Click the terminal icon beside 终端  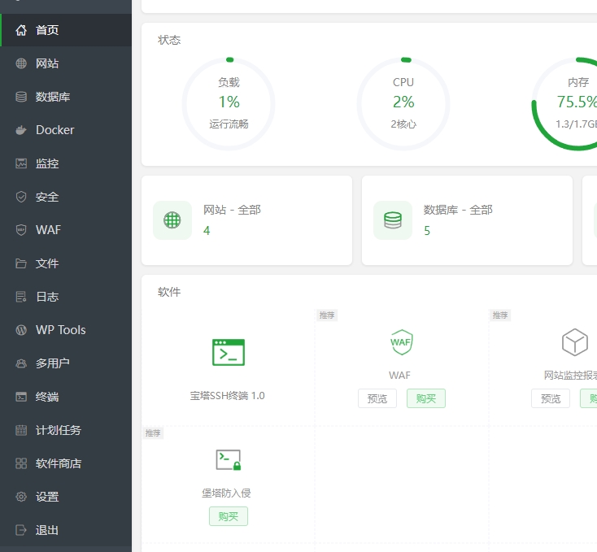pyautogui.click(x=21, y=397)
